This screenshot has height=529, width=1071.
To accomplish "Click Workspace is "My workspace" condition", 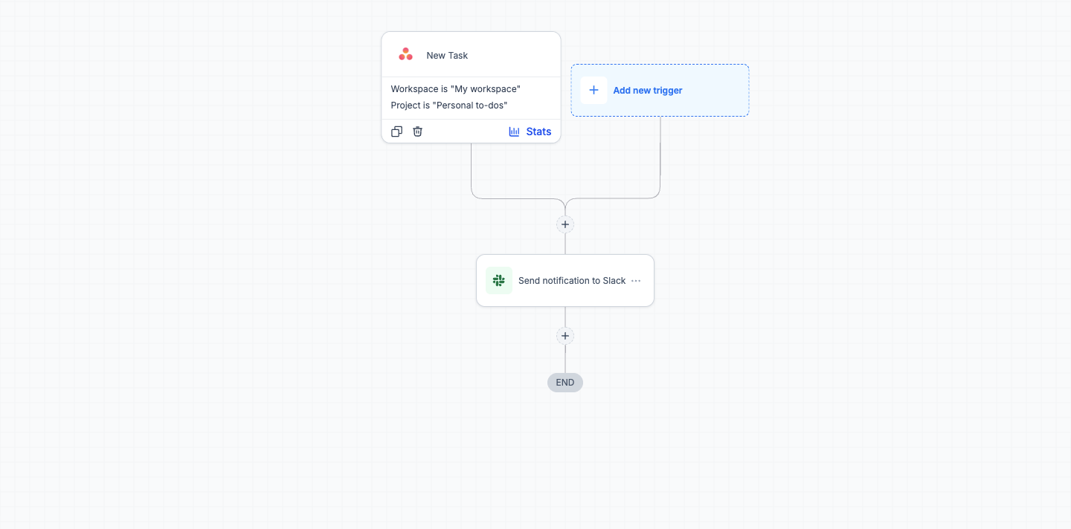I will (456, 89).
